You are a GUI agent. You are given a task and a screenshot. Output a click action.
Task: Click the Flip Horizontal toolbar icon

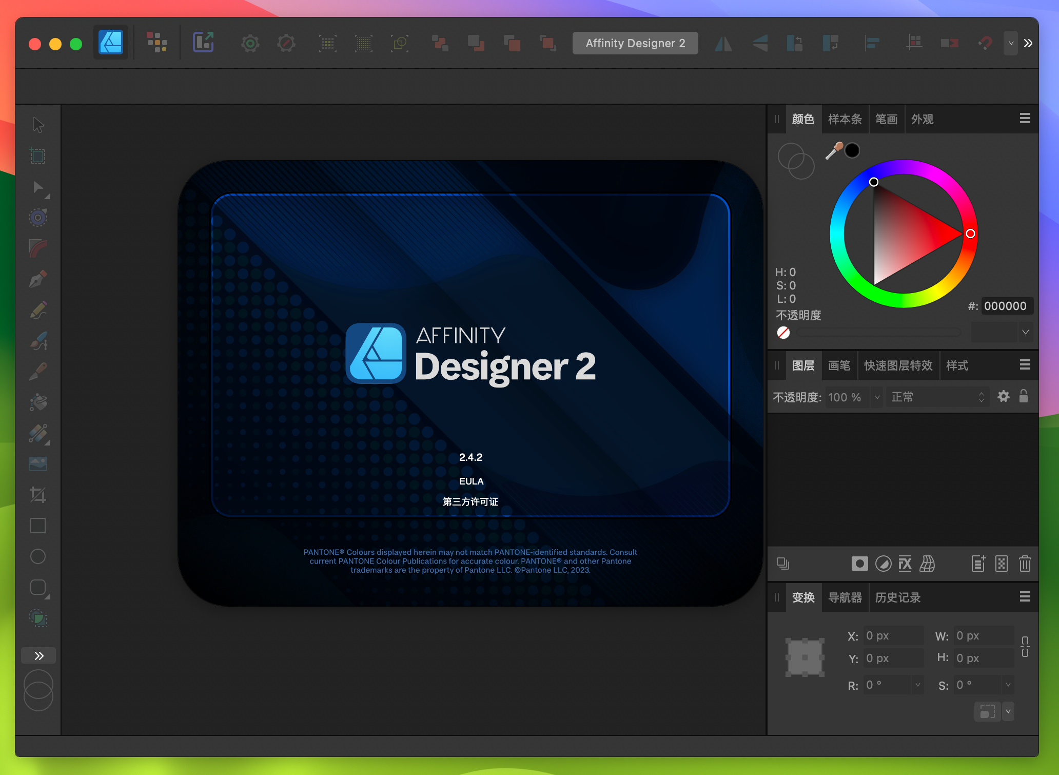click(x=723, y=44)
